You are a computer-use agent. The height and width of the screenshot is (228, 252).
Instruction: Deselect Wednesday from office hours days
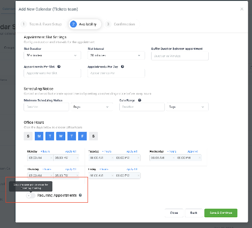[61, 136]
